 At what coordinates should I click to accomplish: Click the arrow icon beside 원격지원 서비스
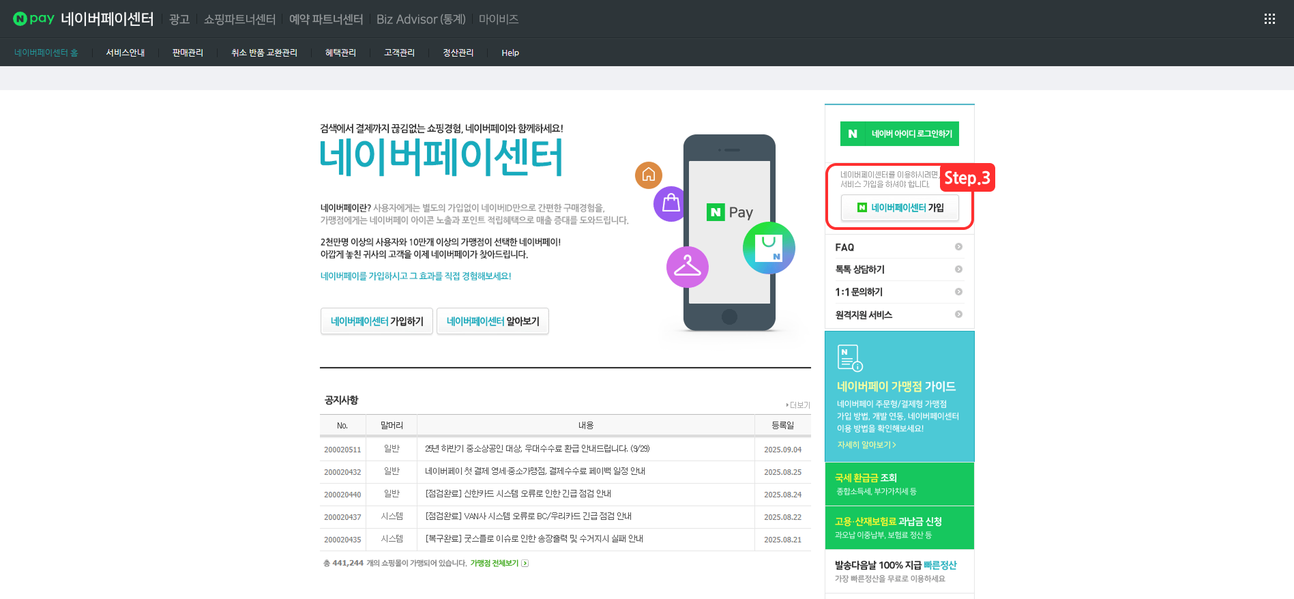[958, 315]
